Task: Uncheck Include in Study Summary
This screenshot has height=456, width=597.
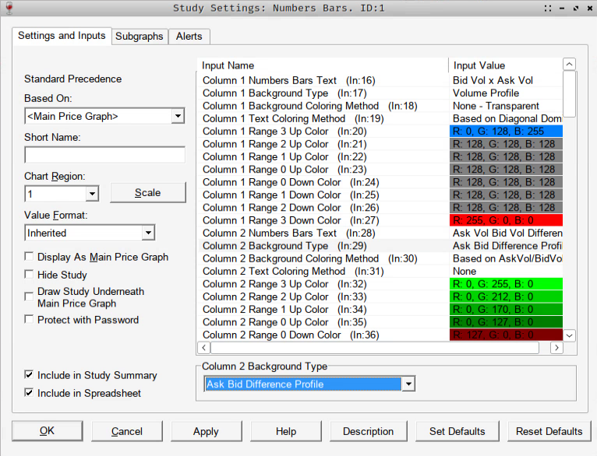Action: pos(29,374)
